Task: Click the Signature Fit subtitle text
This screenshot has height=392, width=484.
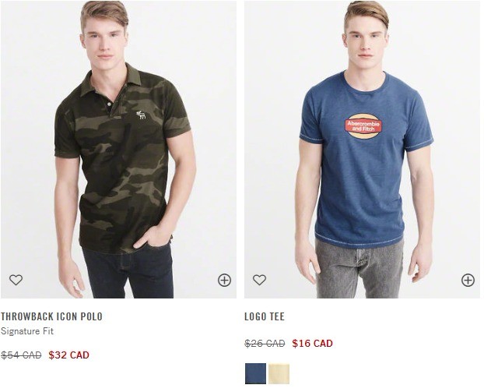Action: point(27,331)
